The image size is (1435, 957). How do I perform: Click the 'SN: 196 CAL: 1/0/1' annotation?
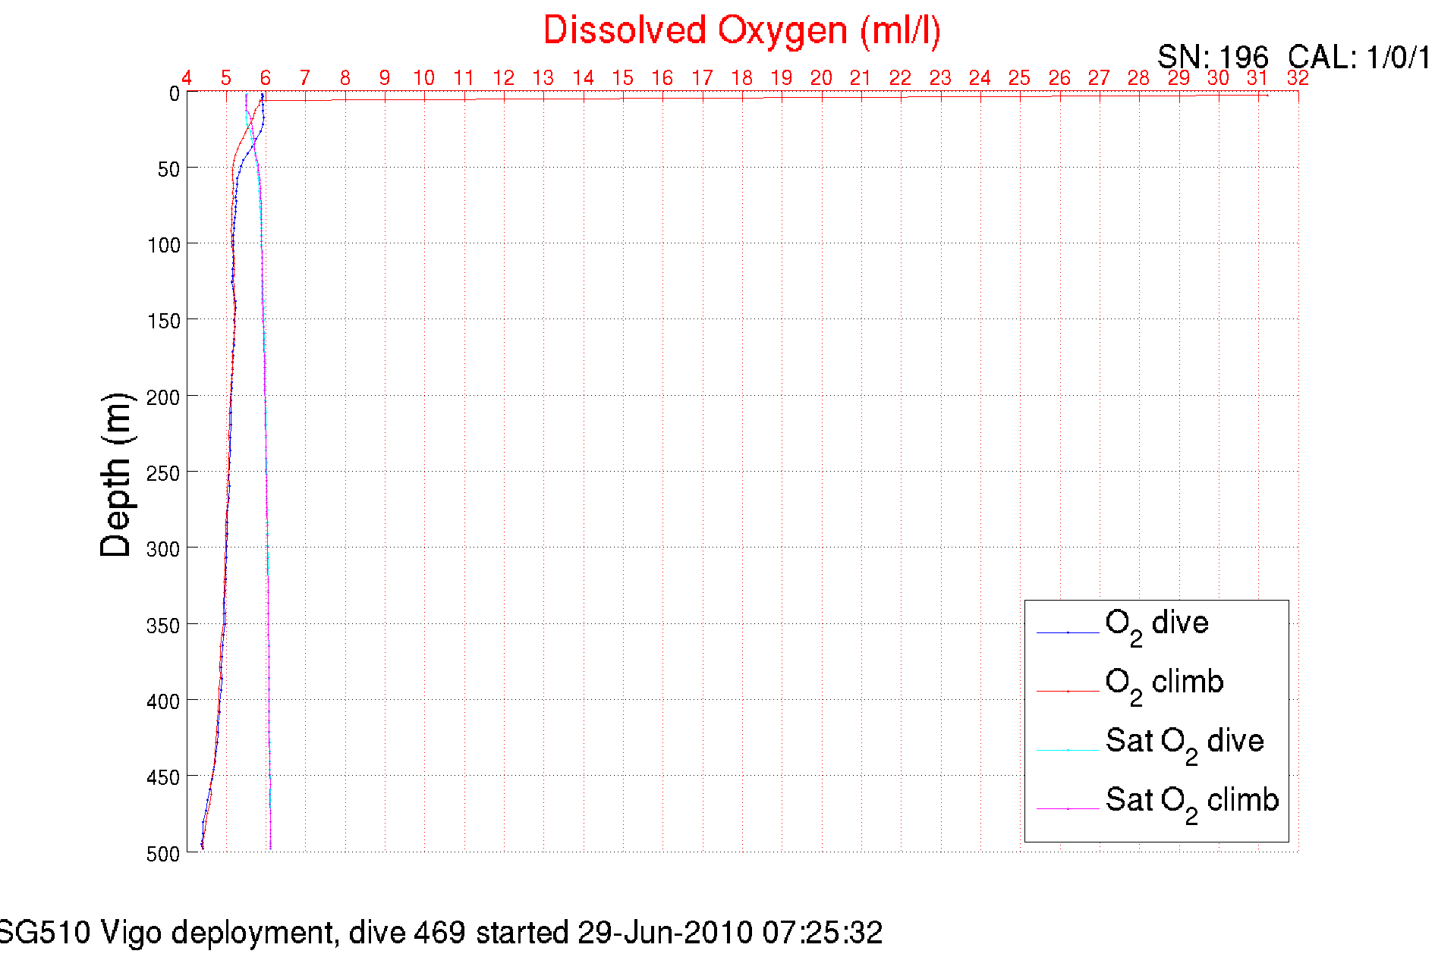pos(1295,57)
